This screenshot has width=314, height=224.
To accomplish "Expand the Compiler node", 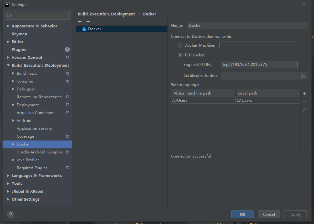I will click(13, 81).
